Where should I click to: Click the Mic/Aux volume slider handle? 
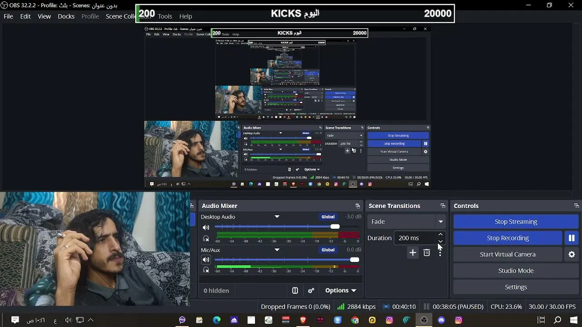[x=355, y=260]
